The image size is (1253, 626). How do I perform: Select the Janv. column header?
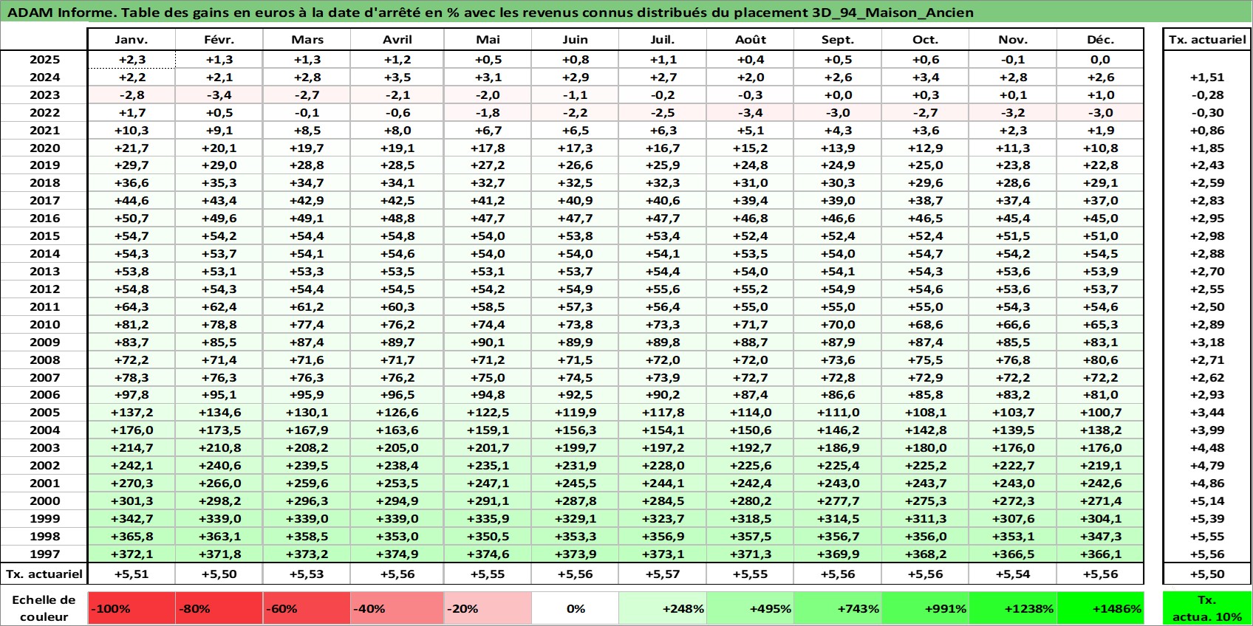[x=132, y=40]
